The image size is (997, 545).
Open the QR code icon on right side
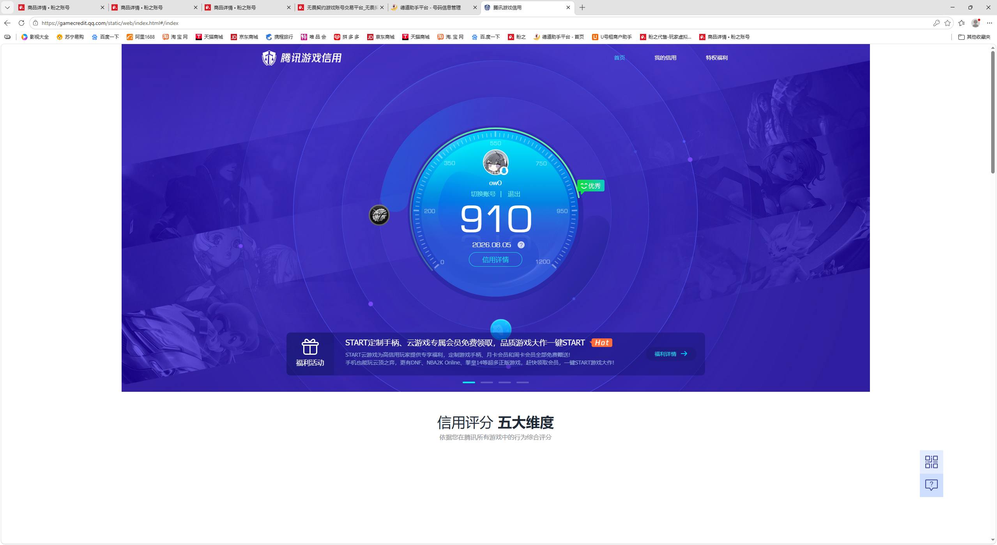932,462
